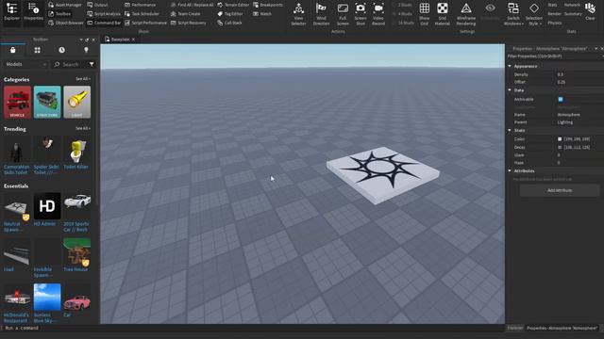Click Add Attribute button
This screenshot has width=604, height=339.
click(560, 190)
